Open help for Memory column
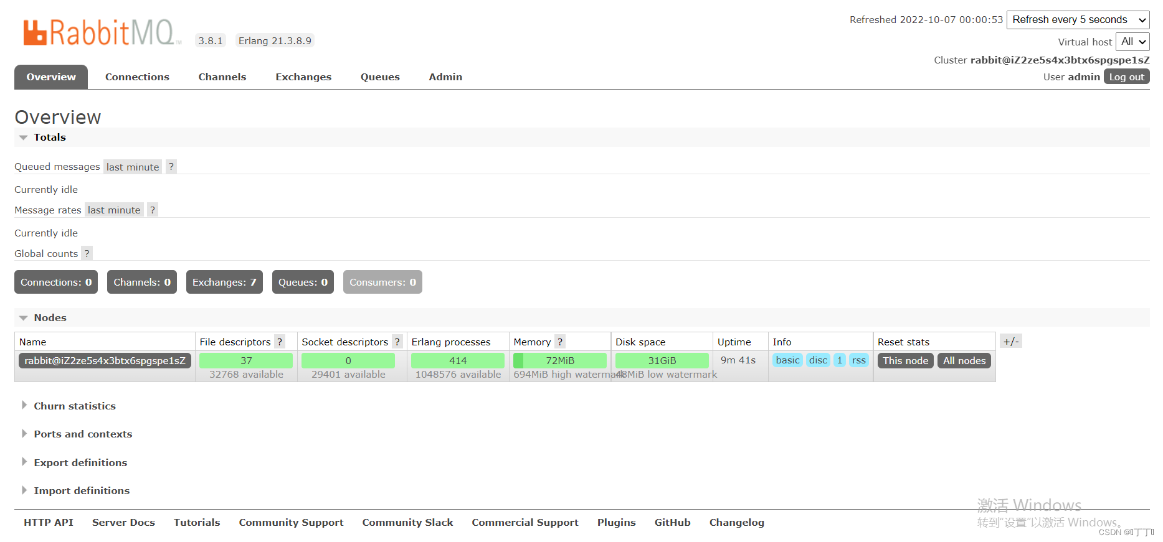Screen dimensions: 1163x542 (x=560, y=342)
